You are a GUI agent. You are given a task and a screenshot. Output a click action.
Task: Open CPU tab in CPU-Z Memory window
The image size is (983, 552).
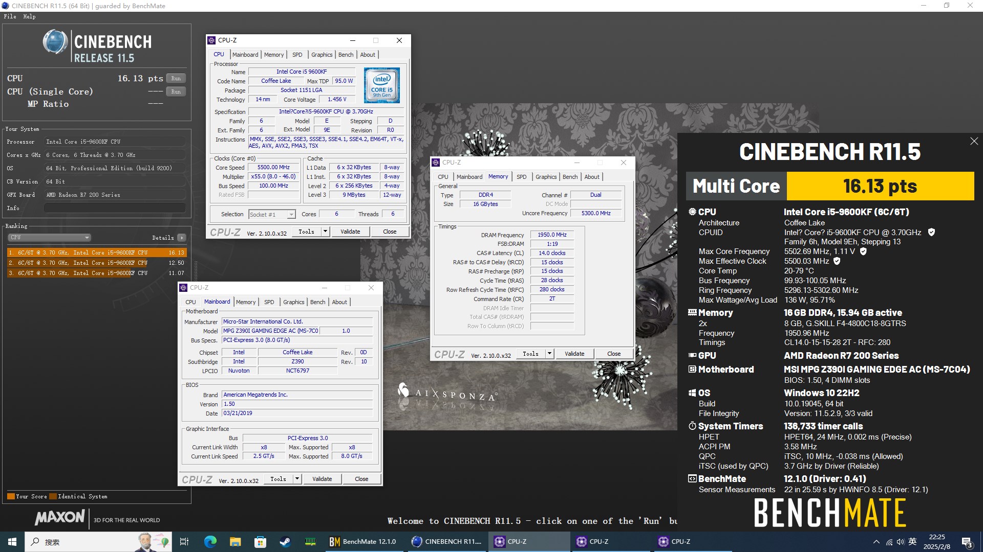pyautogui.click(x=443, y=177)
